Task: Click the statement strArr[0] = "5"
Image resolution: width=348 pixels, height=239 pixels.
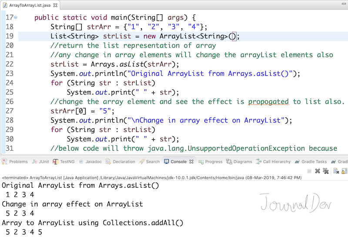Action: pos(82,111)
